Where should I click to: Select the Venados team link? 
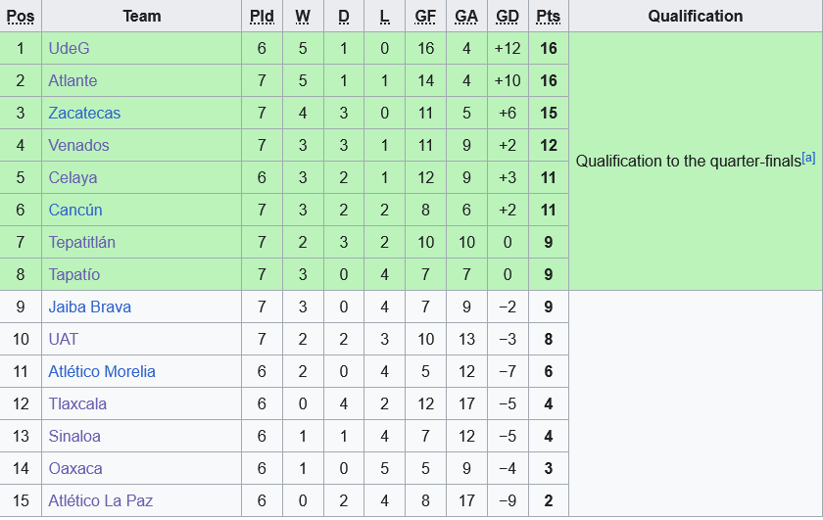click(78, 145)
